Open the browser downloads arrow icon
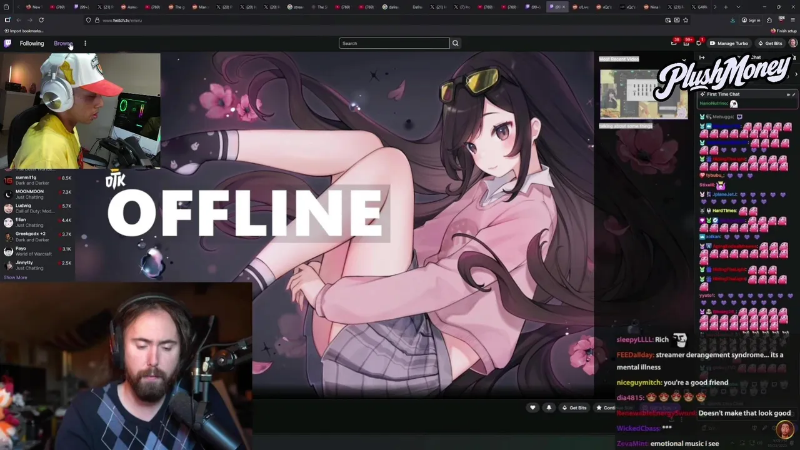 coord(732,20)
